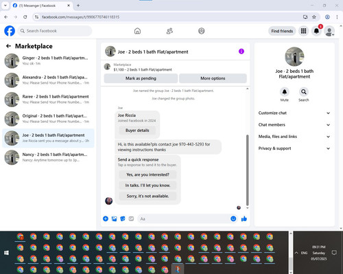Select the Messenger Facebook browser tab
The height and width of the screenshot is (274, 343).
42,5
